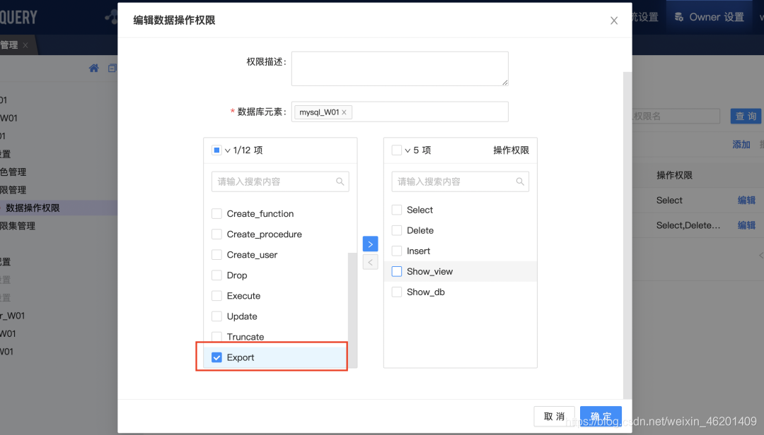Click 编辑 link in Select,Delete row
Screen dimensions: 764x435
(746, 225)
